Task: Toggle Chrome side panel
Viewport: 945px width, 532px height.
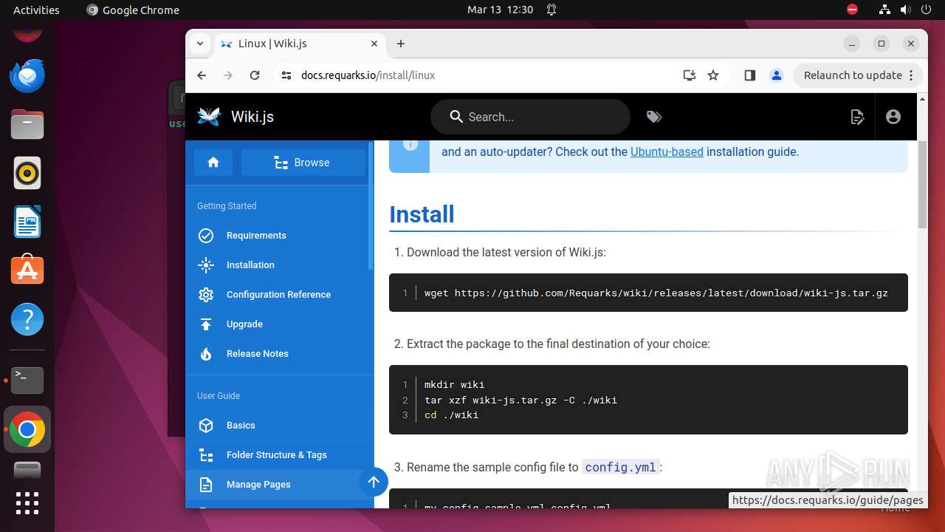Action: (749, 75)
